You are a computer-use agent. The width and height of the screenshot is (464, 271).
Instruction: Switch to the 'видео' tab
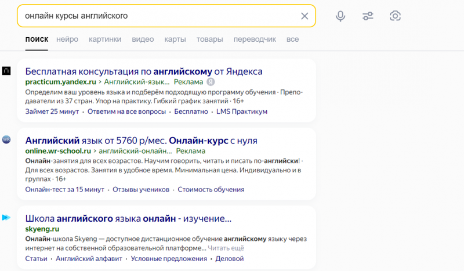pyautogui.click(x=143, y=39)
